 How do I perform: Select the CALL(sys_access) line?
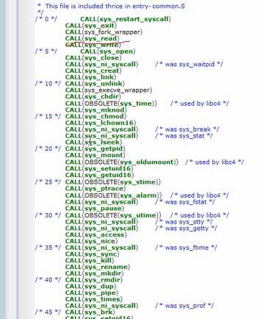pyautogui.click(x=96, y=234)
